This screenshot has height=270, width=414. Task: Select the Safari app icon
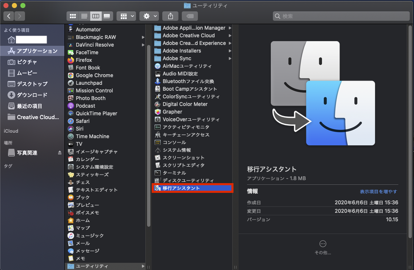click(x=70, y=121)
